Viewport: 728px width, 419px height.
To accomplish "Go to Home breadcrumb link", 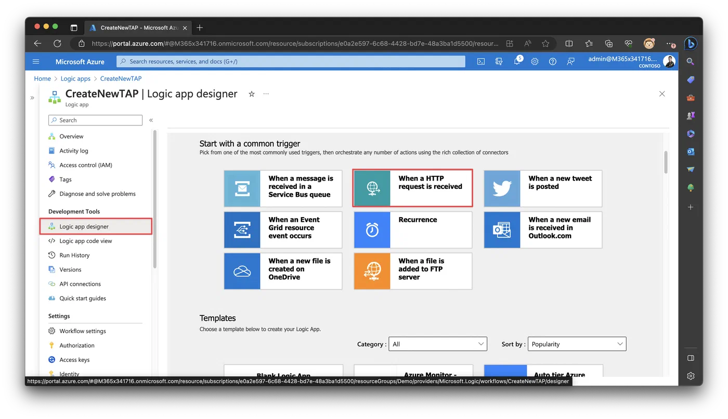I will [43, 79].
